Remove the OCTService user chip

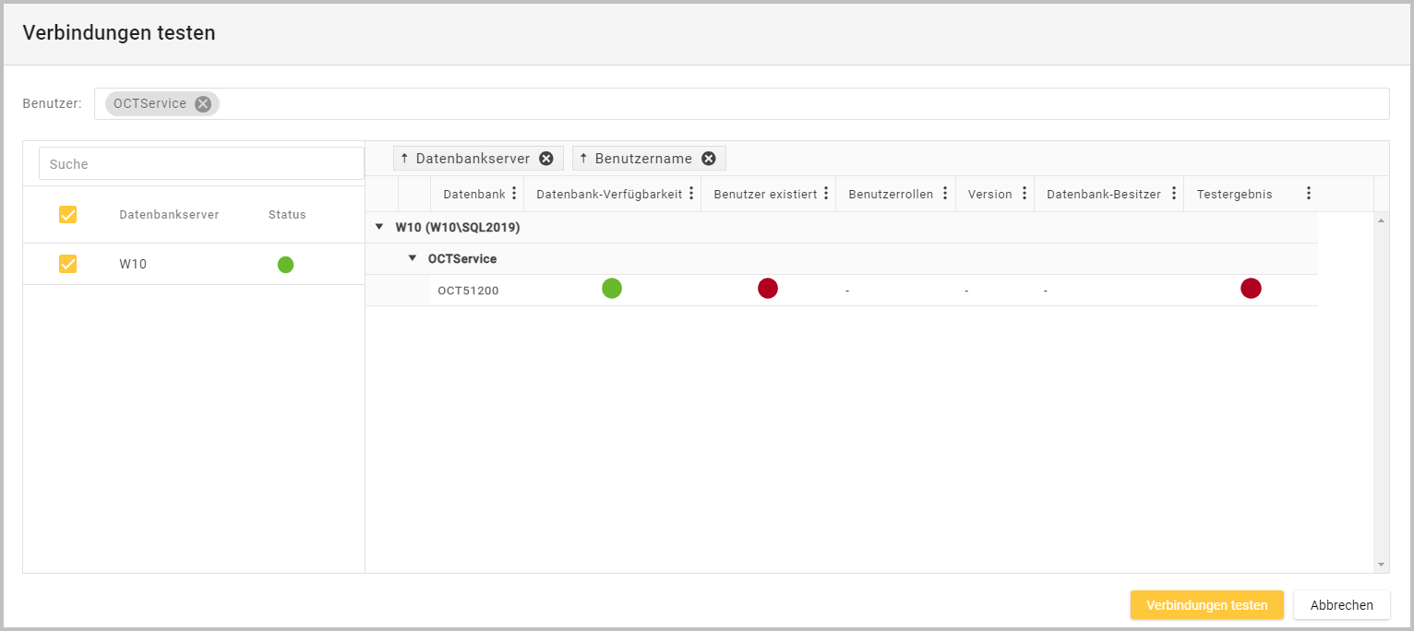(x=203, y=104)
